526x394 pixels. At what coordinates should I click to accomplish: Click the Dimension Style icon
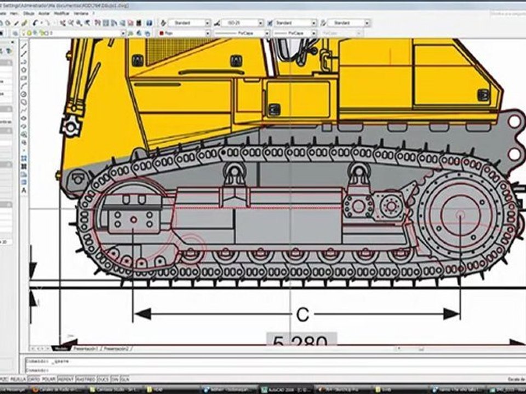[217, 23]
